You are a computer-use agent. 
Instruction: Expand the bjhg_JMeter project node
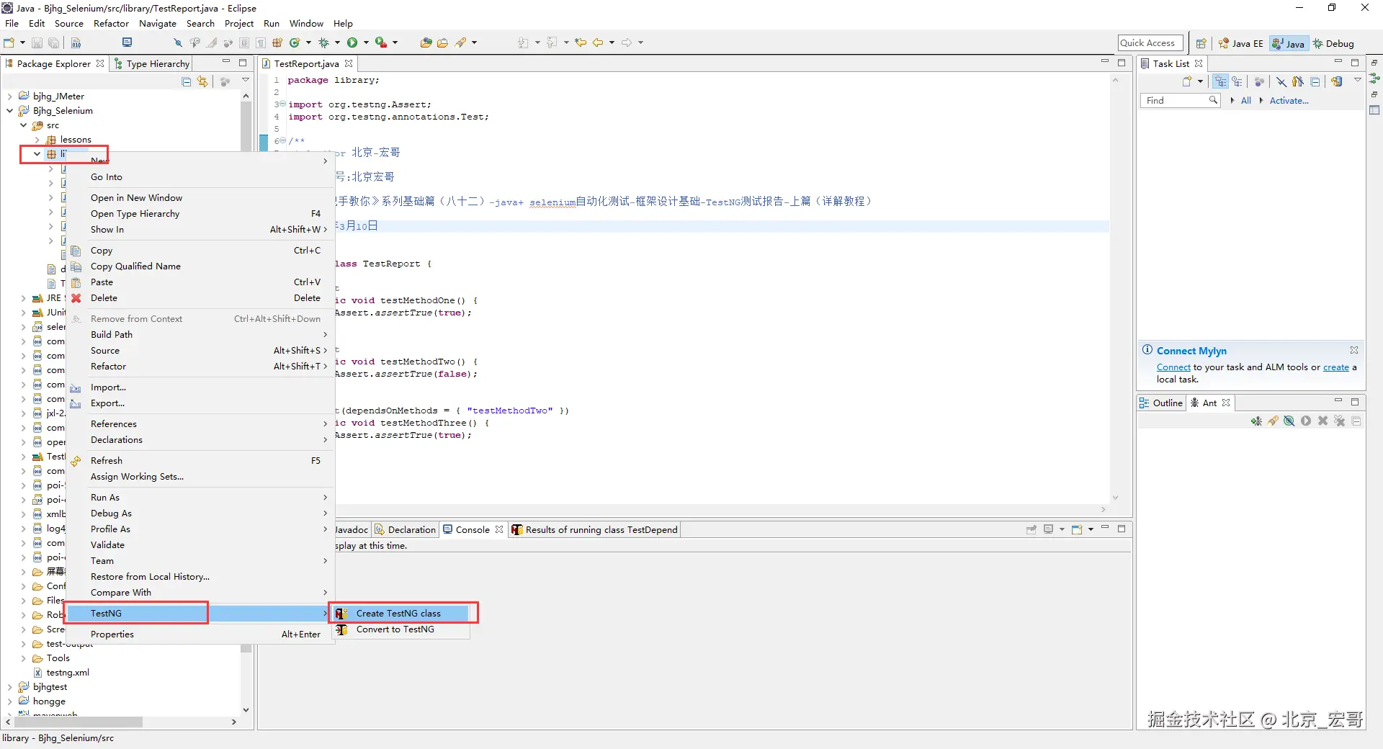pos(9,97)
